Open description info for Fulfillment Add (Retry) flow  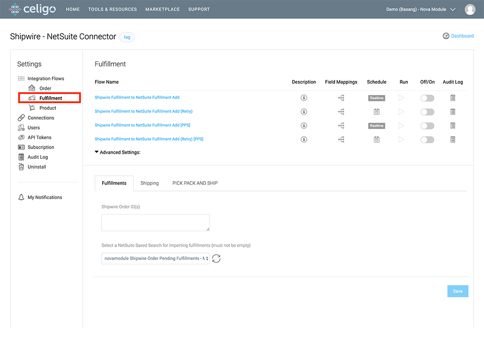[304, 112]
